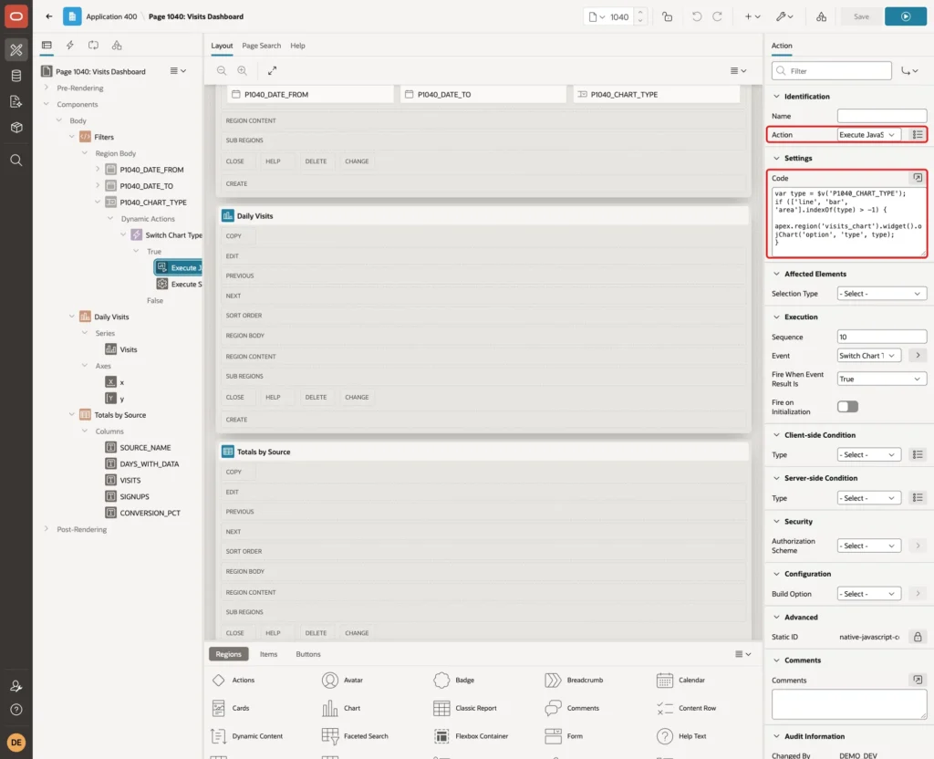Open the Code Editor popup icon

918,178
